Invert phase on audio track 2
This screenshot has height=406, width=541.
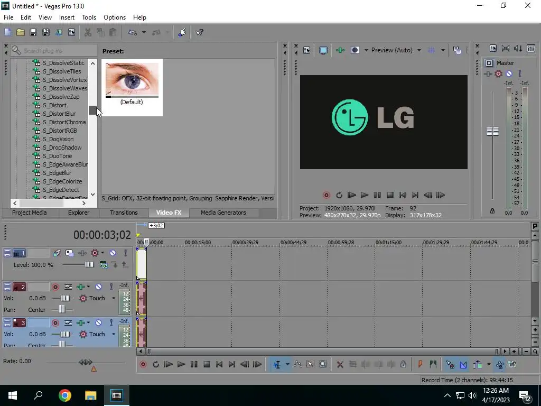68,287
